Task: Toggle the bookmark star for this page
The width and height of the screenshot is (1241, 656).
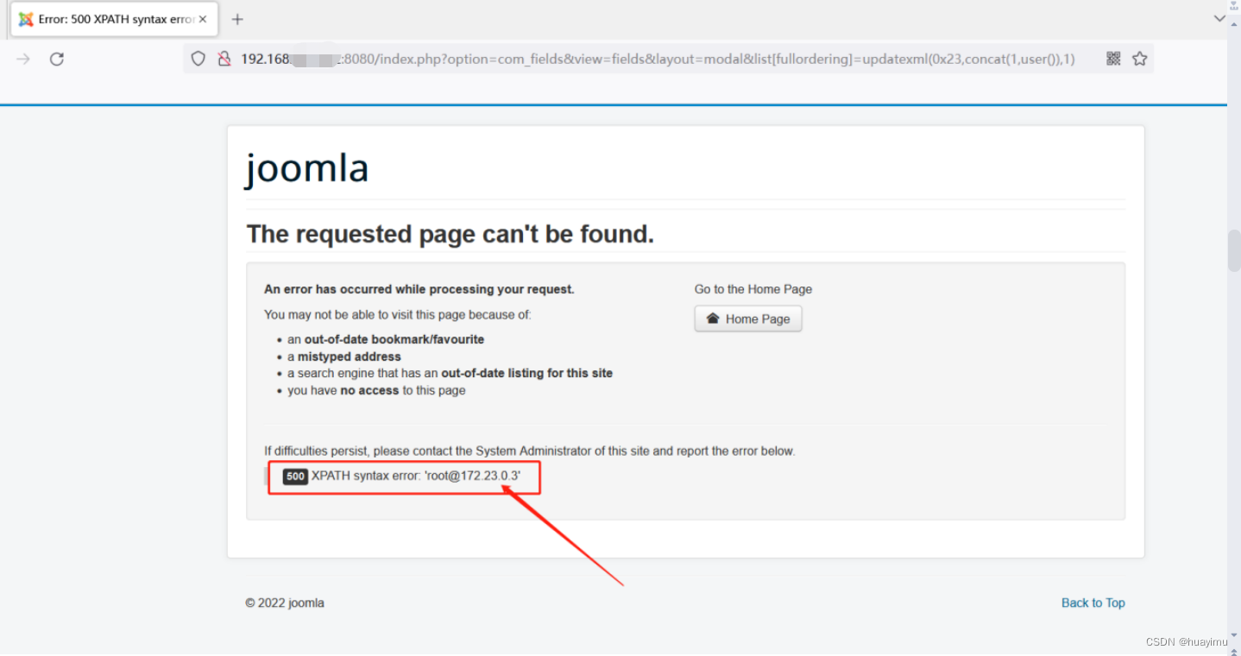Action: click(x=1139, y=58)
